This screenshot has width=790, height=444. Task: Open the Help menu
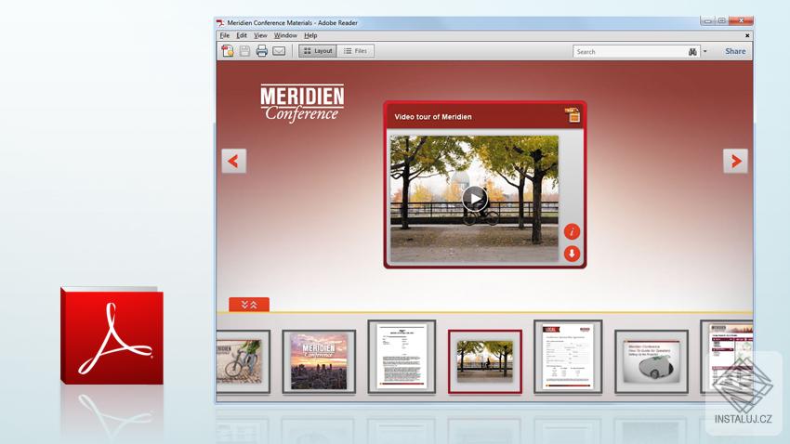[310, 35]
